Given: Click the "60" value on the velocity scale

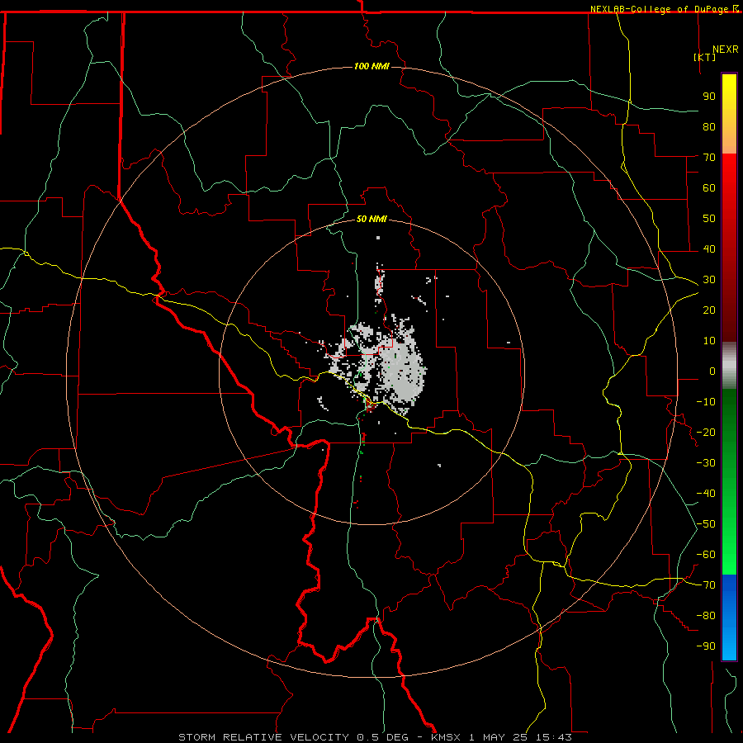Looking at the screenshot, I should click(x=709, y=187).
